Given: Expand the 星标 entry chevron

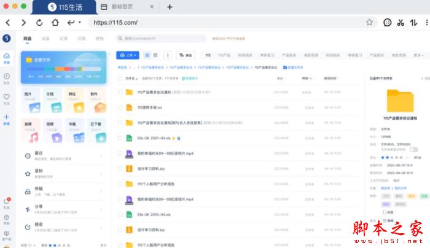Looking at the screenshot, I should pyautogui.click(x=101, y=174).
